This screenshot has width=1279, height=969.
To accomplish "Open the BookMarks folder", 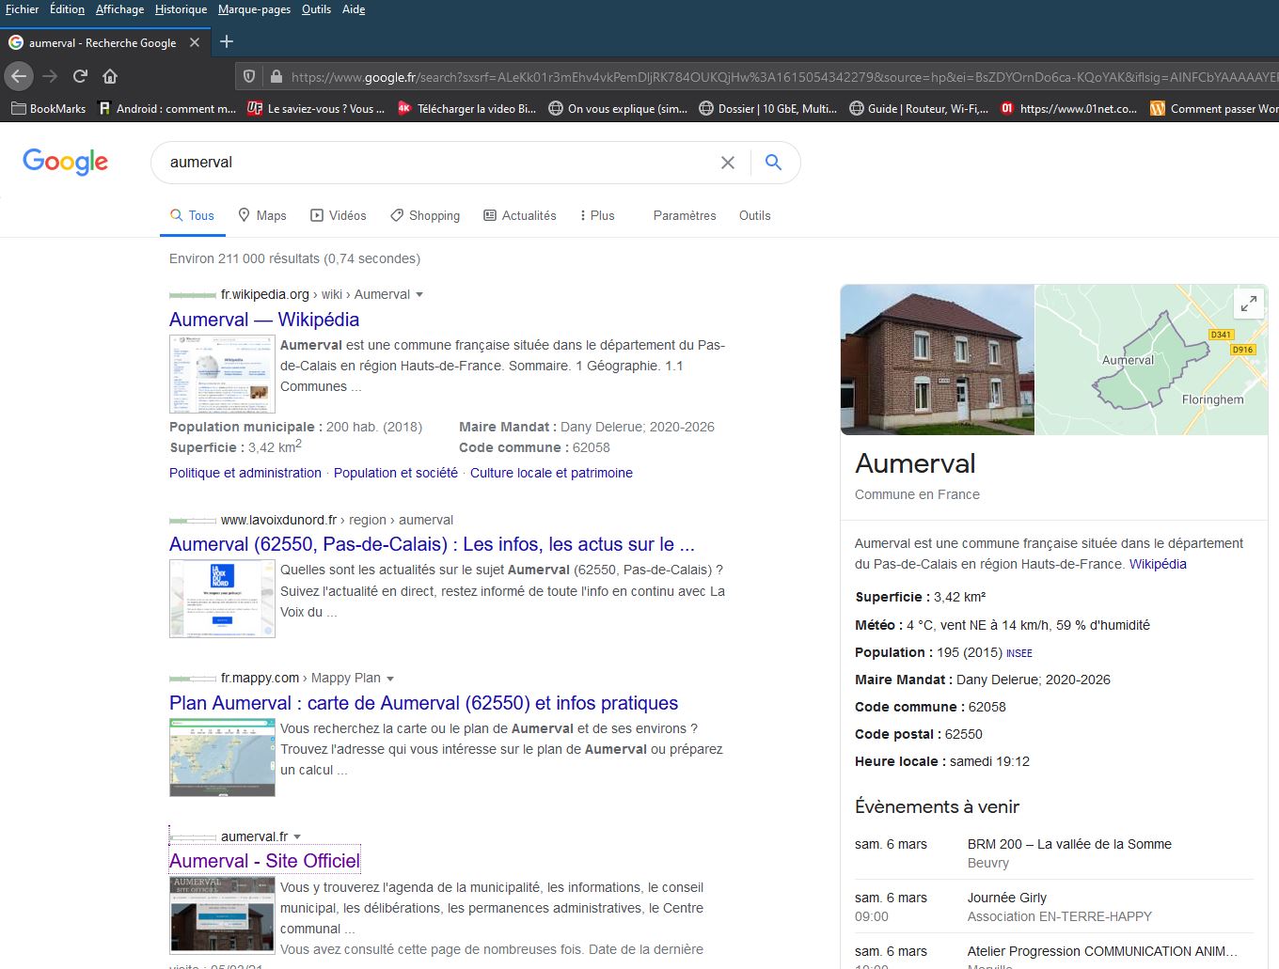I will coord(48,109).
